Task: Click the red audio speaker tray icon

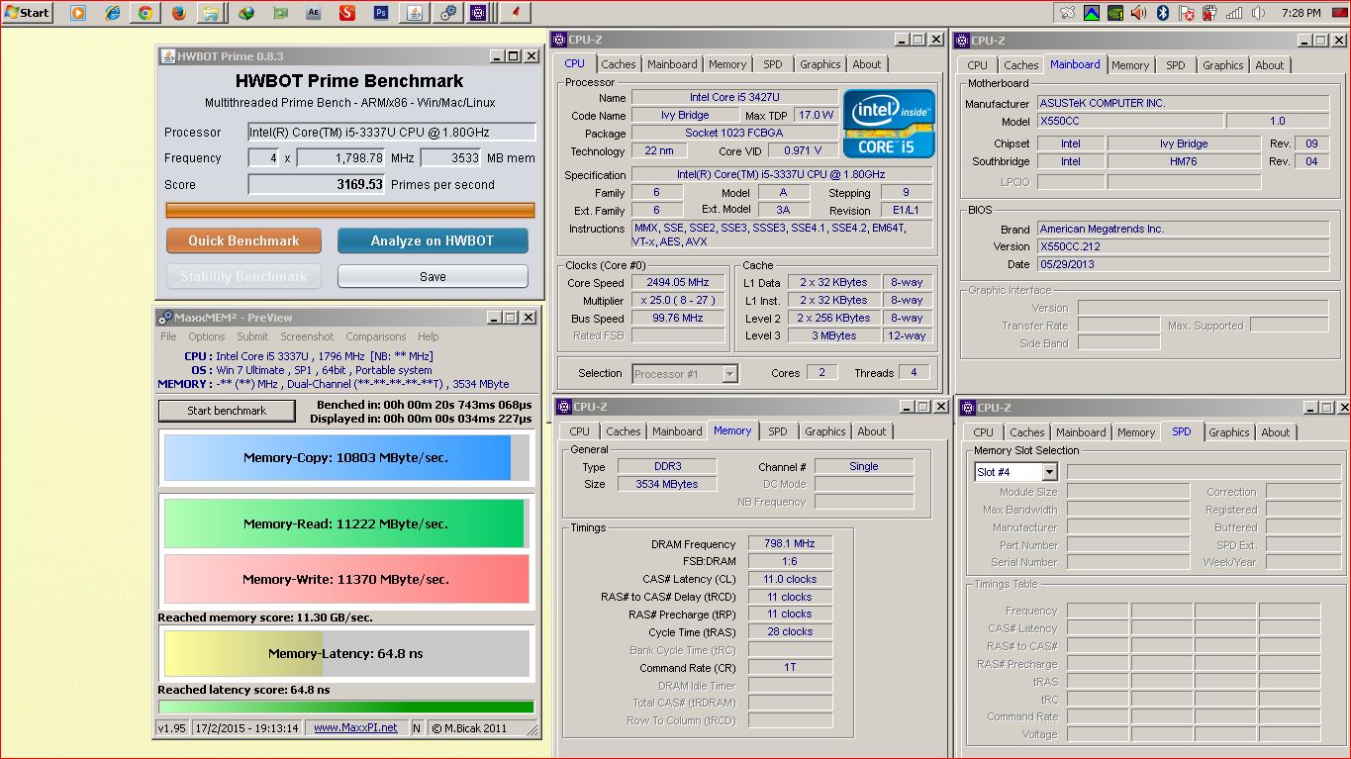Action: (1138, 13)
